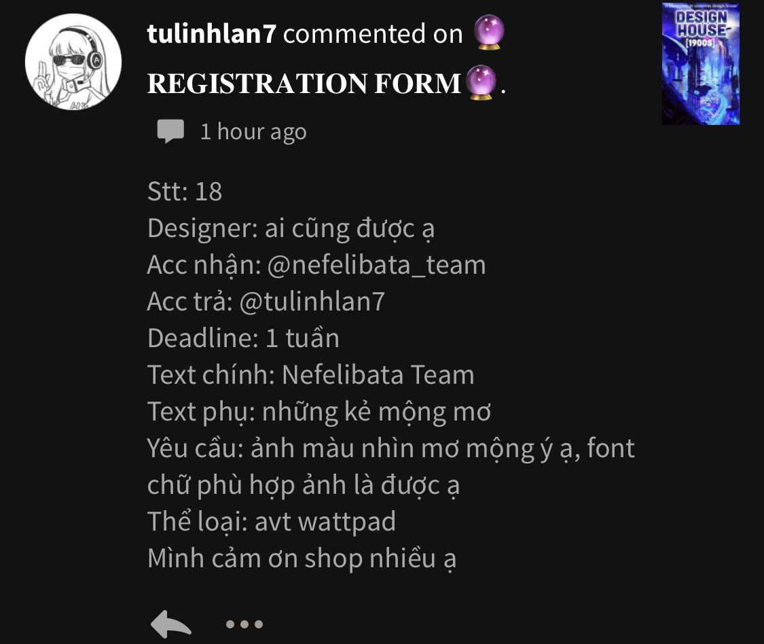This screenshot has width=764, height=644.
Task: Click the 'Text phụ: những kẻ mộng mơ' line
Action: pos(319,412)
